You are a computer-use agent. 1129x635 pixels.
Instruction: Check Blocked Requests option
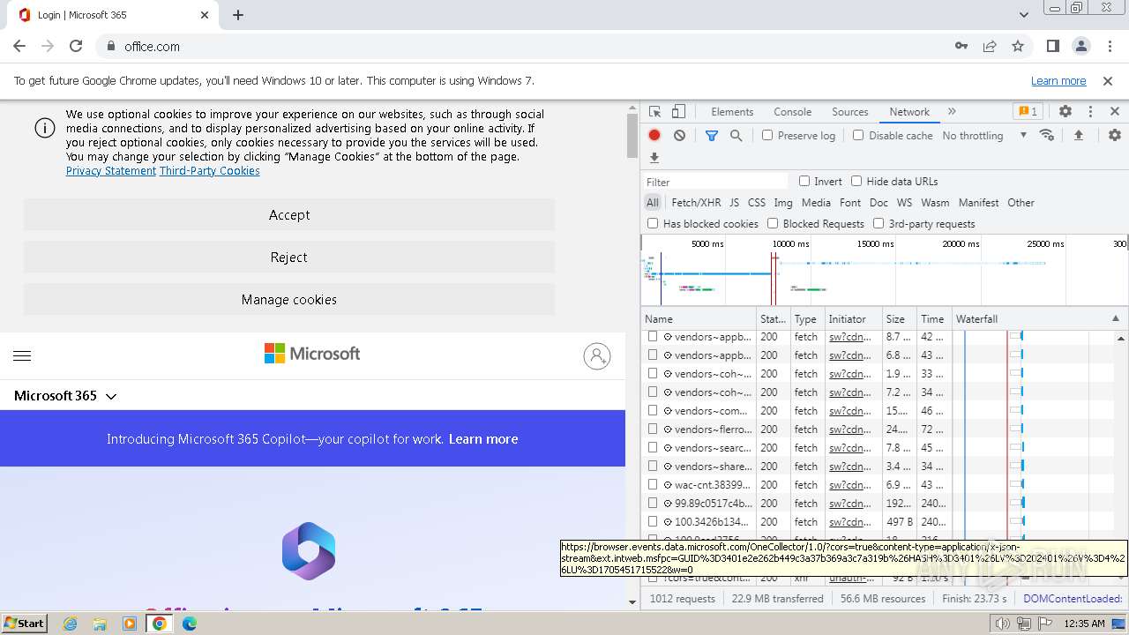pyautogui.click(x=773, y=224)
